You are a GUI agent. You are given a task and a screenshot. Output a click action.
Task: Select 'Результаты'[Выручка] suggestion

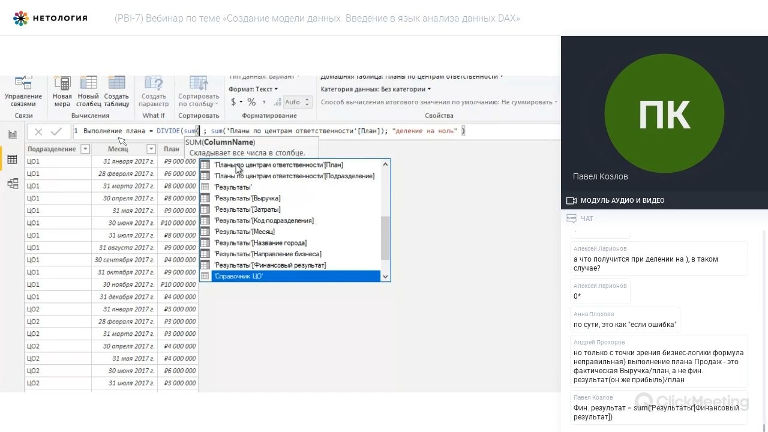pyautogui.click(x=290, y=198)
